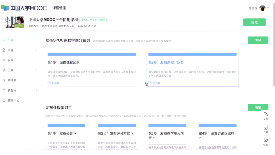Open the 引导 location pin icon

[x=4, y=40]
